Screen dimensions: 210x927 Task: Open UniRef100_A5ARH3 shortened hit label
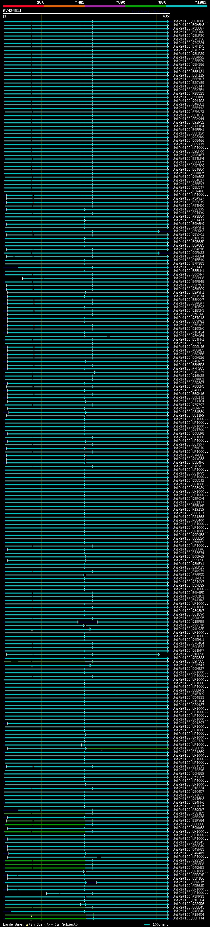click(188, 231)
